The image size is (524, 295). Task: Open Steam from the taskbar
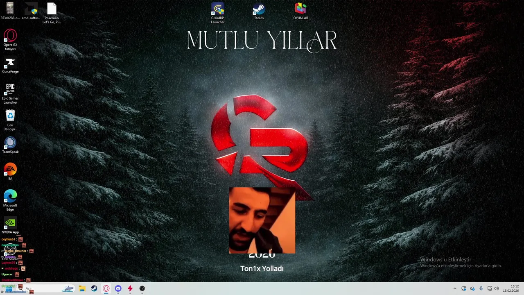pos(94,289)
